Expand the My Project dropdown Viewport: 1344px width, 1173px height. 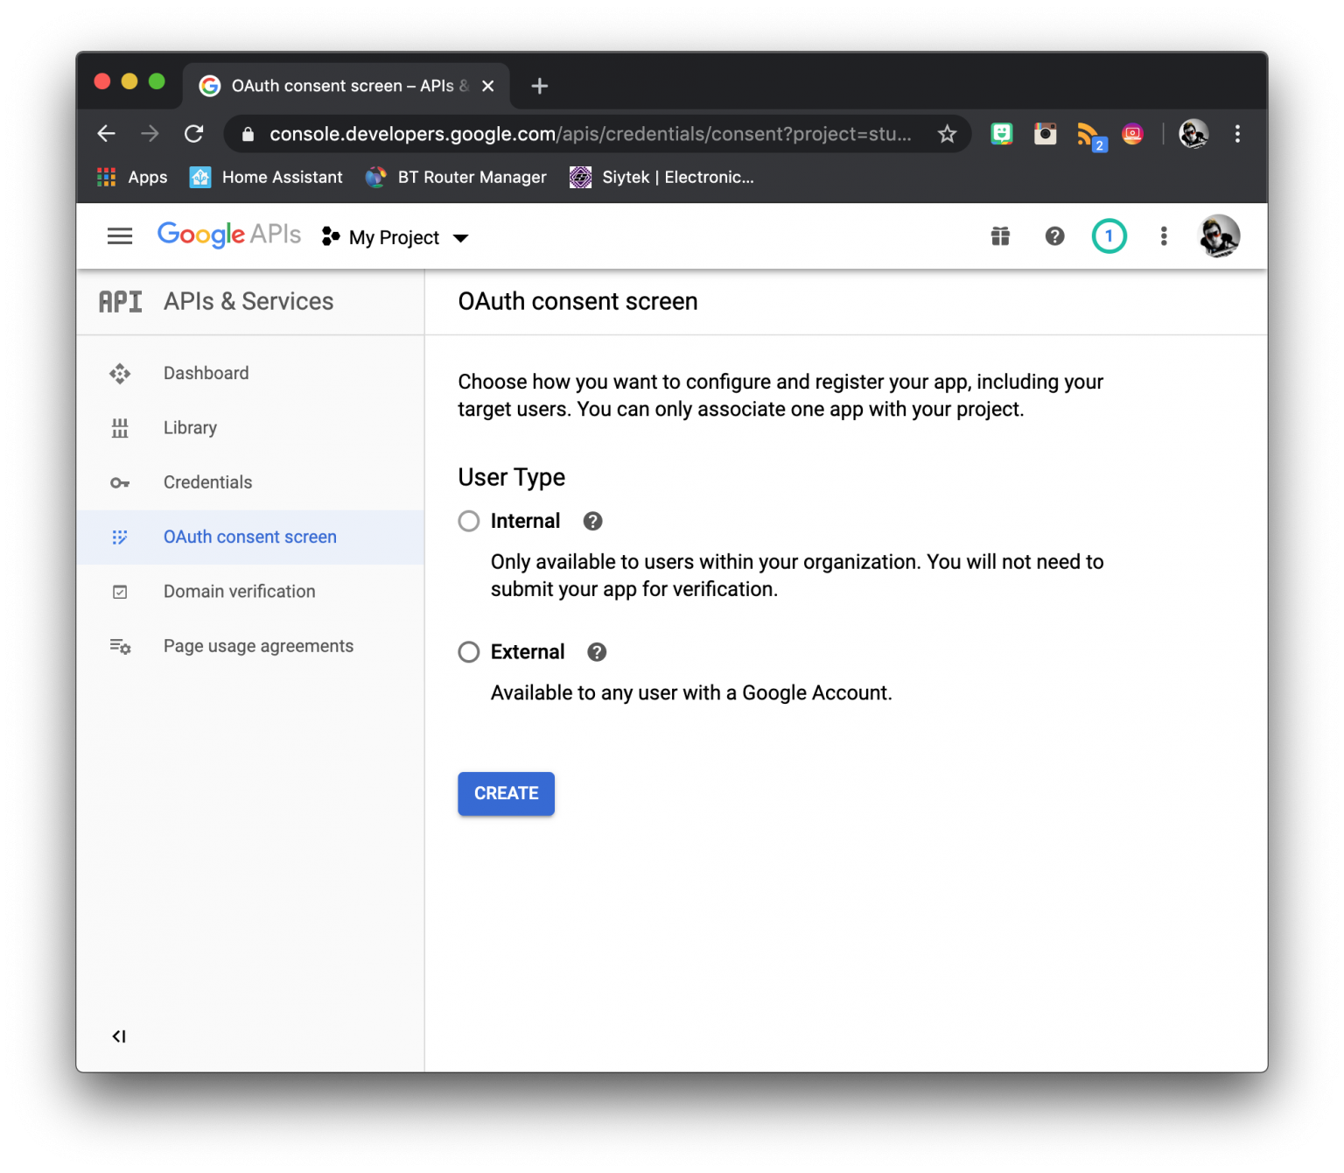tap(461, 237)
